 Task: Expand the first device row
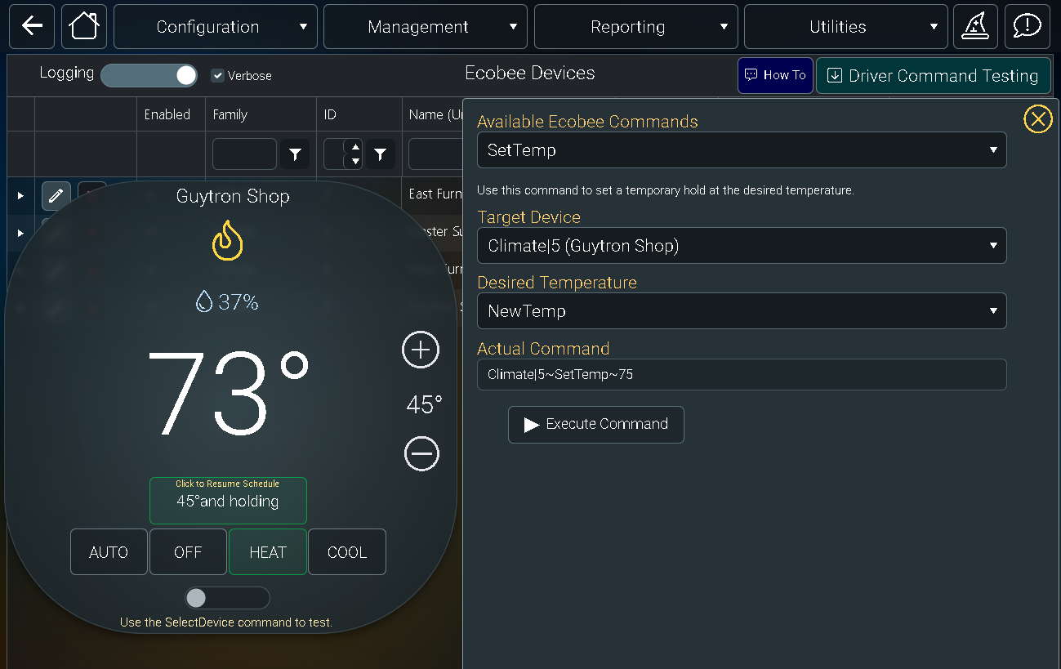(20, 195)
